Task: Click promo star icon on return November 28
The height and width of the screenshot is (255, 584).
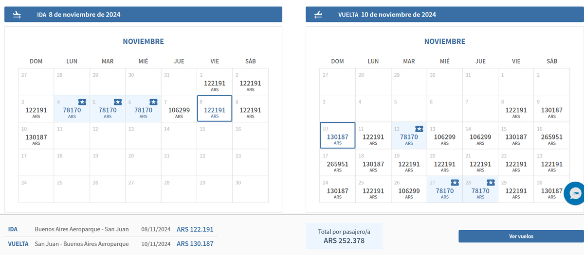Action: pos(491,183)
